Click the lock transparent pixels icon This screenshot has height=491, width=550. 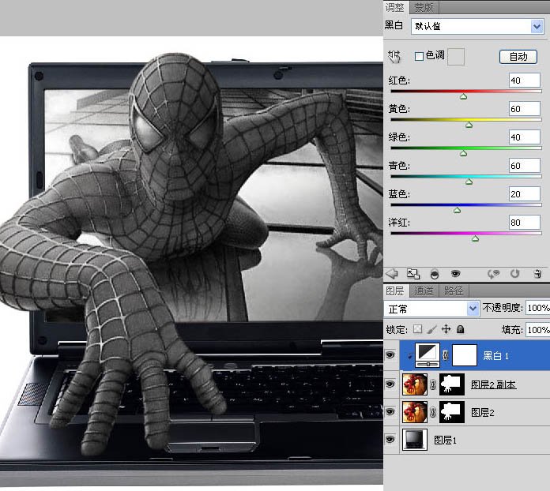click(418, 329)
